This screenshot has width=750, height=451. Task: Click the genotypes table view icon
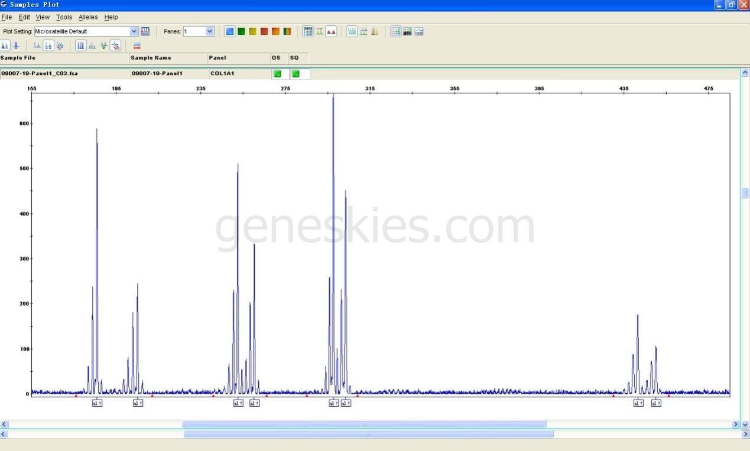coord(395,31)
